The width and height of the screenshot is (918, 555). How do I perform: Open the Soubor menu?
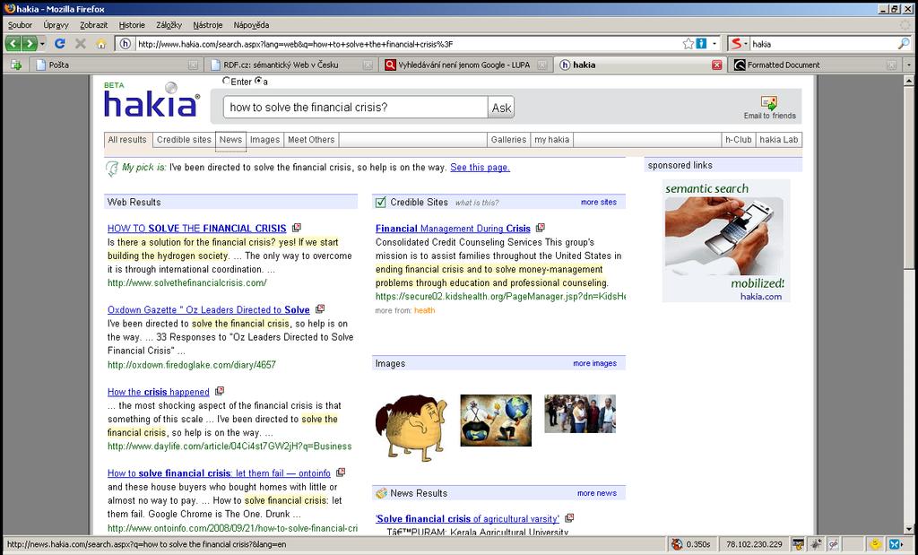(x=21, y=25)
